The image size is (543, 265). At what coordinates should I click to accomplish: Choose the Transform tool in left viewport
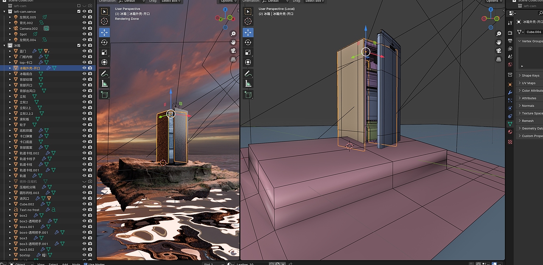coord(104,62)
